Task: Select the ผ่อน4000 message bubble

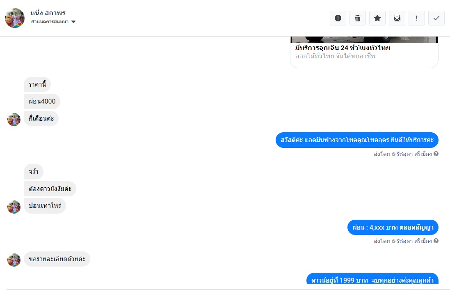Action: click(x=42, y=101)
